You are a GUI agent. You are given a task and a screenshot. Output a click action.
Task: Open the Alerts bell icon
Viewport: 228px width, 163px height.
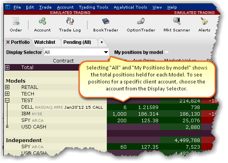coord(204,21)
